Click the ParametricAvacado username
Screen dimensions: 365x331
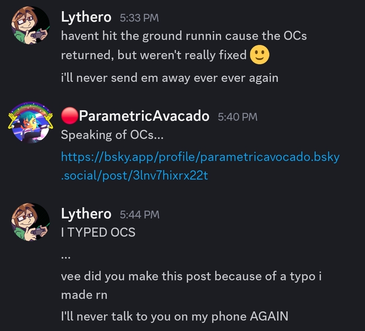point(144,116)
